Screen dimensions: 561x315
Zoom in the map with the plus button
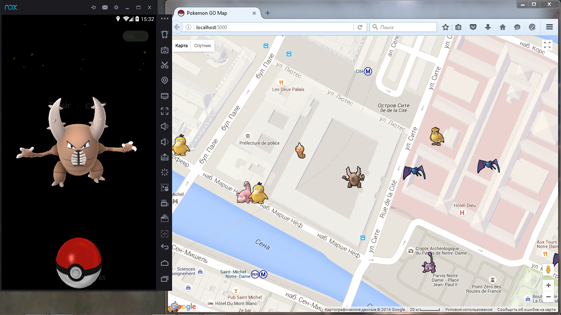[548, 285]
